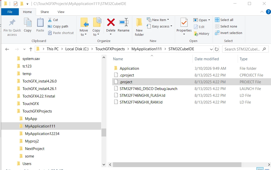
Task: Click the Paste ribbon icon
Action: click(x=40, y=22)
